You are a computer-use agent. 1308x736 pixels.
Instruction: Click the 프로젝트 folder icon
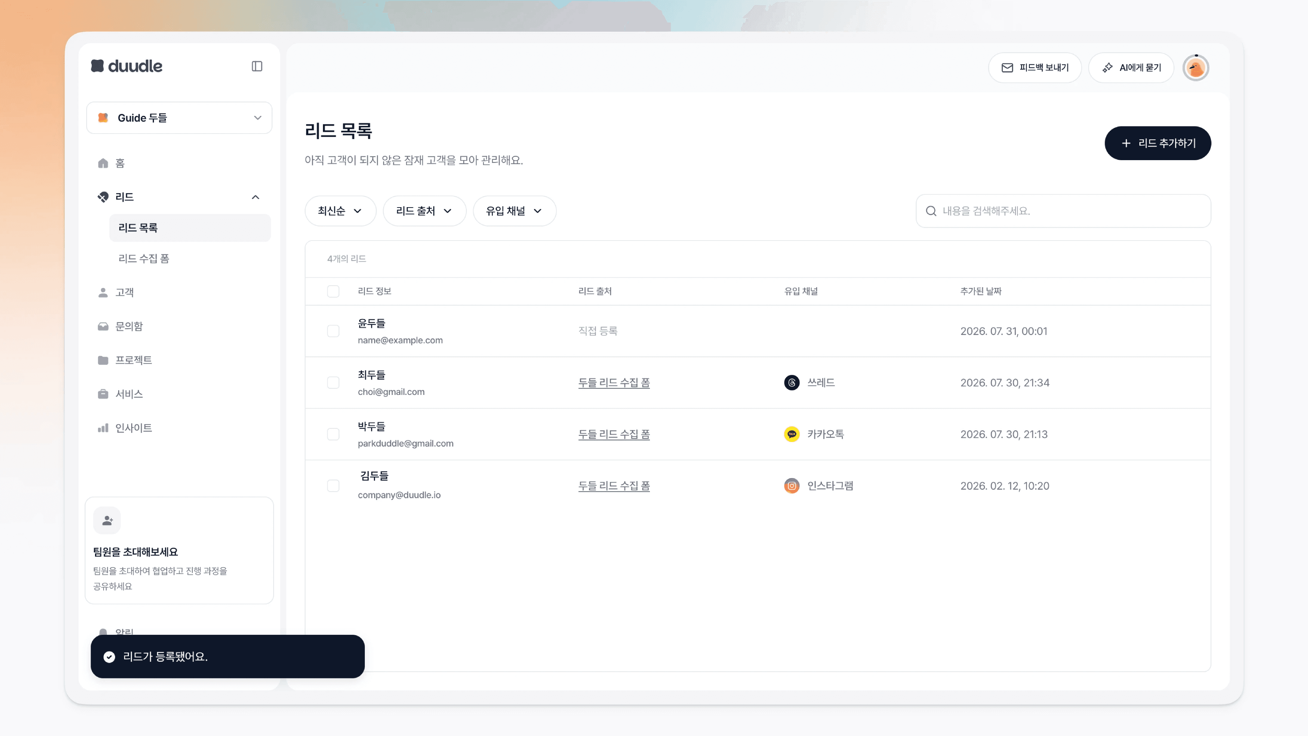coord(103,360)
